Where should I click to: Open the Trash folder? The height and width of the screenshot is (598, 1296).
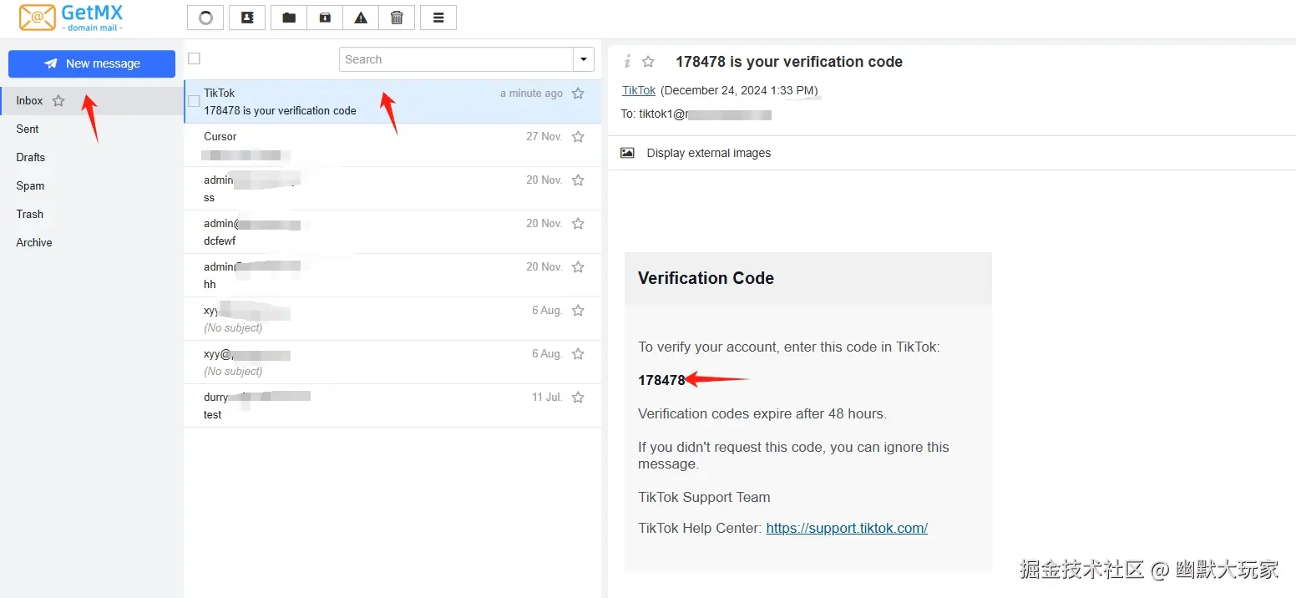92,215
